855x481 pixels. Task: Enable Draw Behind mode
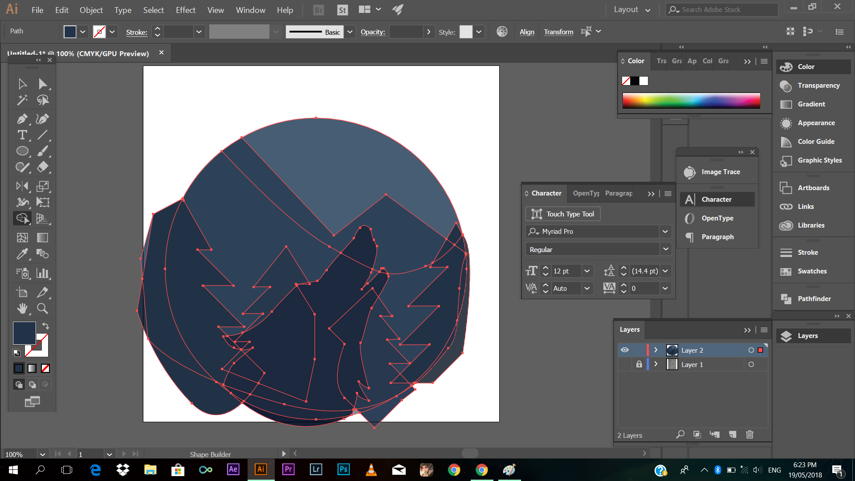coord(32,384)
